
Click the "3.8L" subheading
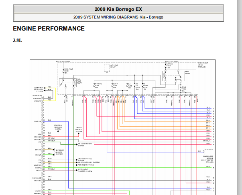click(17, 40)
